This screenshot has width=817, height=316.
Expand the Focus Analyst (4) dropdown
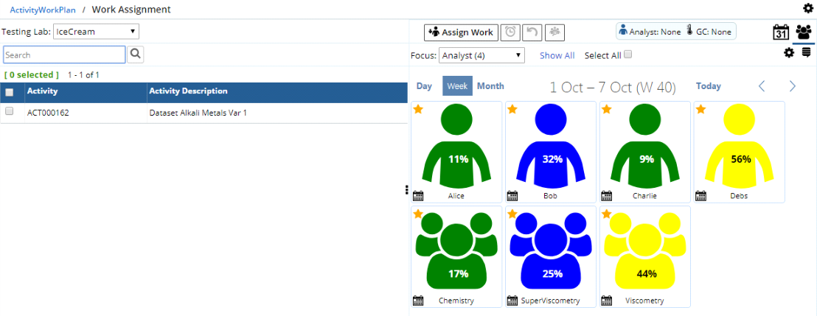coord(481,55)
